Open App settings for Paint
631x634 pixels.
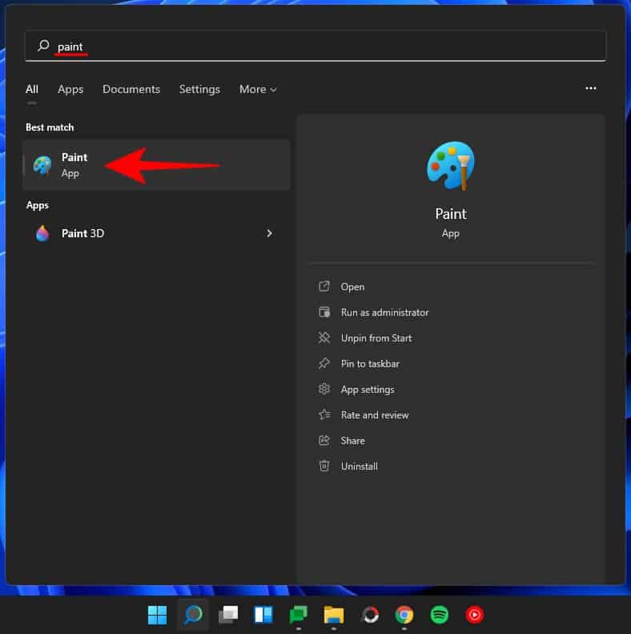(x=368, y=390)
